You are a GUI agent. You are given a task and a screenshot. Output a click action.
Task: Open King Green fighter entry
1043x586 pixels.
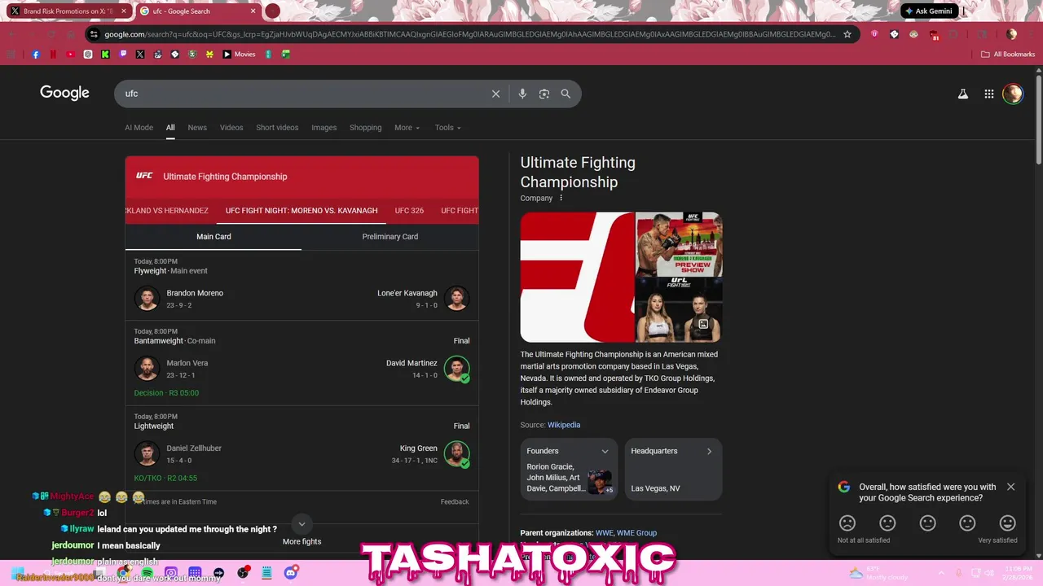[x=430, y=453]
